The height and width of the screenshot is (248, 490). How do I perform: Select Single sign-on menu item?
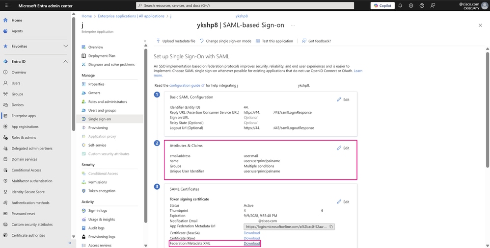[109, 119]
